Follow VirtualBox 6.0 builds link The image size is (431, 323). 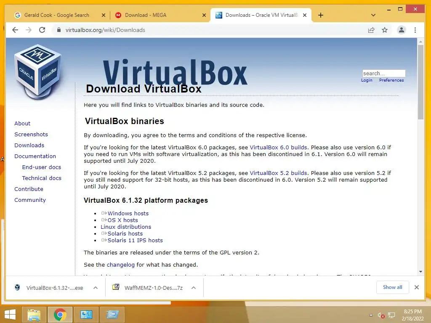(x=278, y=148)
